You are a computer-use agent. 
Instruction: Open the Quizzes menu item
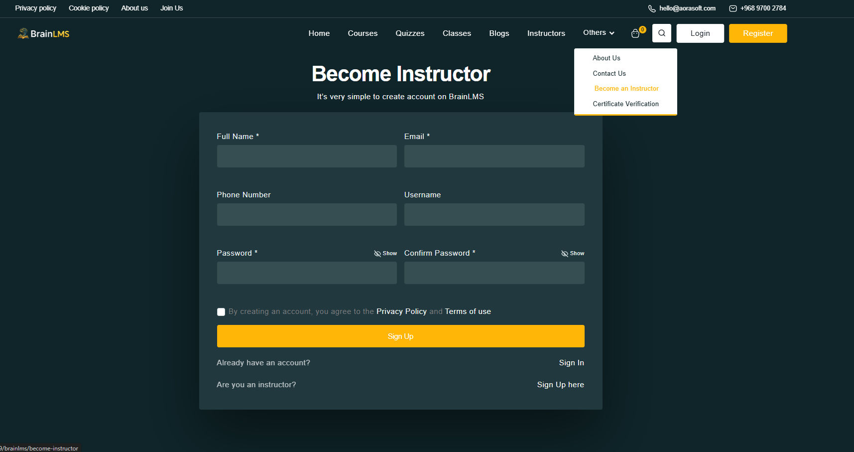(410, 33)
